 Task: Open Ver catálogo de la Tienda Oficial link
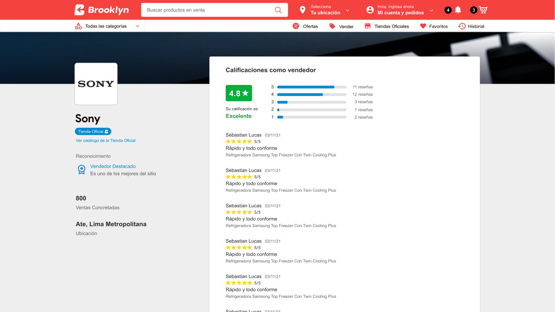tap(106, 141)
